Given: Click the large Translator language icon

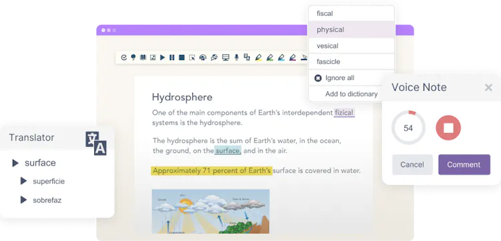Looking at the screenshot, I should pos(96,144).
